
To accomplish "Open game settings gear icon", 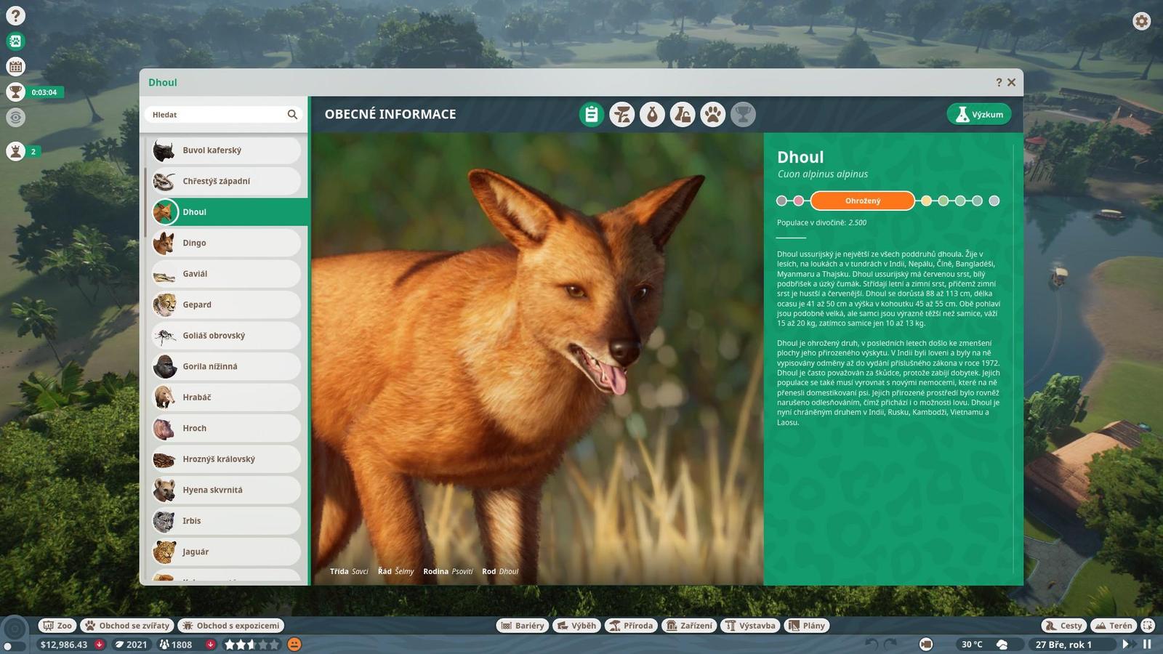I will (1141, 21).
